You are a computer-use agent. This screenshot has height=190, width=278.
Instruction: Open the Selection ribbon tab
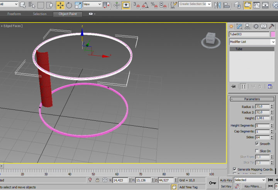(39, 14)
